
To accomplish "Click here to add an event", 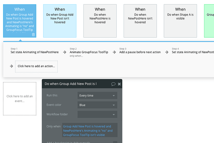I will point(20,99).
